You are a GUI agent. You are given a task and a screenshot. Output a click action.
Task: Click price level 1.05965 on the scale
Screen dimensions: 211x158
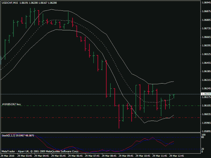pos(206,123)
